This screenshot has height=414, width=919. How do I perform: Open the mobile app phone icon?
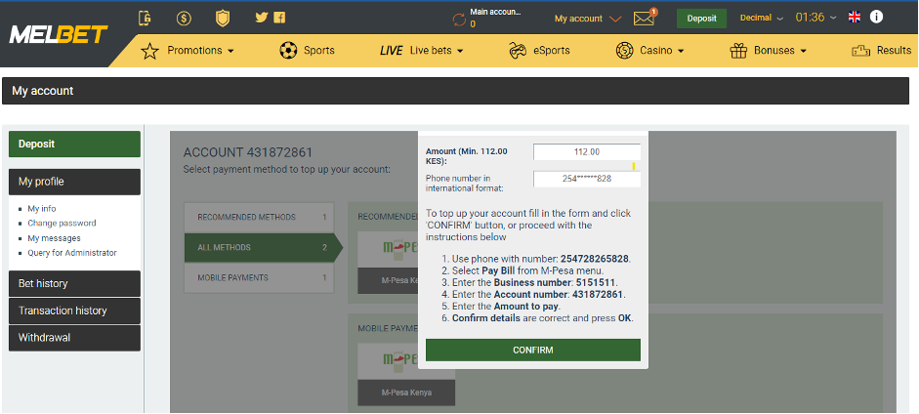point(145,19)
